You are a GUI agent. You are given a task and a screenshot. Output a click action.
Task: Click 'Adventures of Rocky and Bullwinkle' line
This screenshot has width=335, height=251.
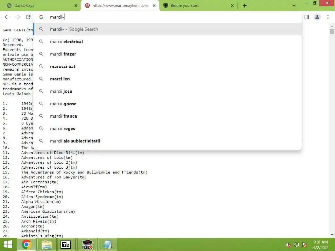(84, 172)
